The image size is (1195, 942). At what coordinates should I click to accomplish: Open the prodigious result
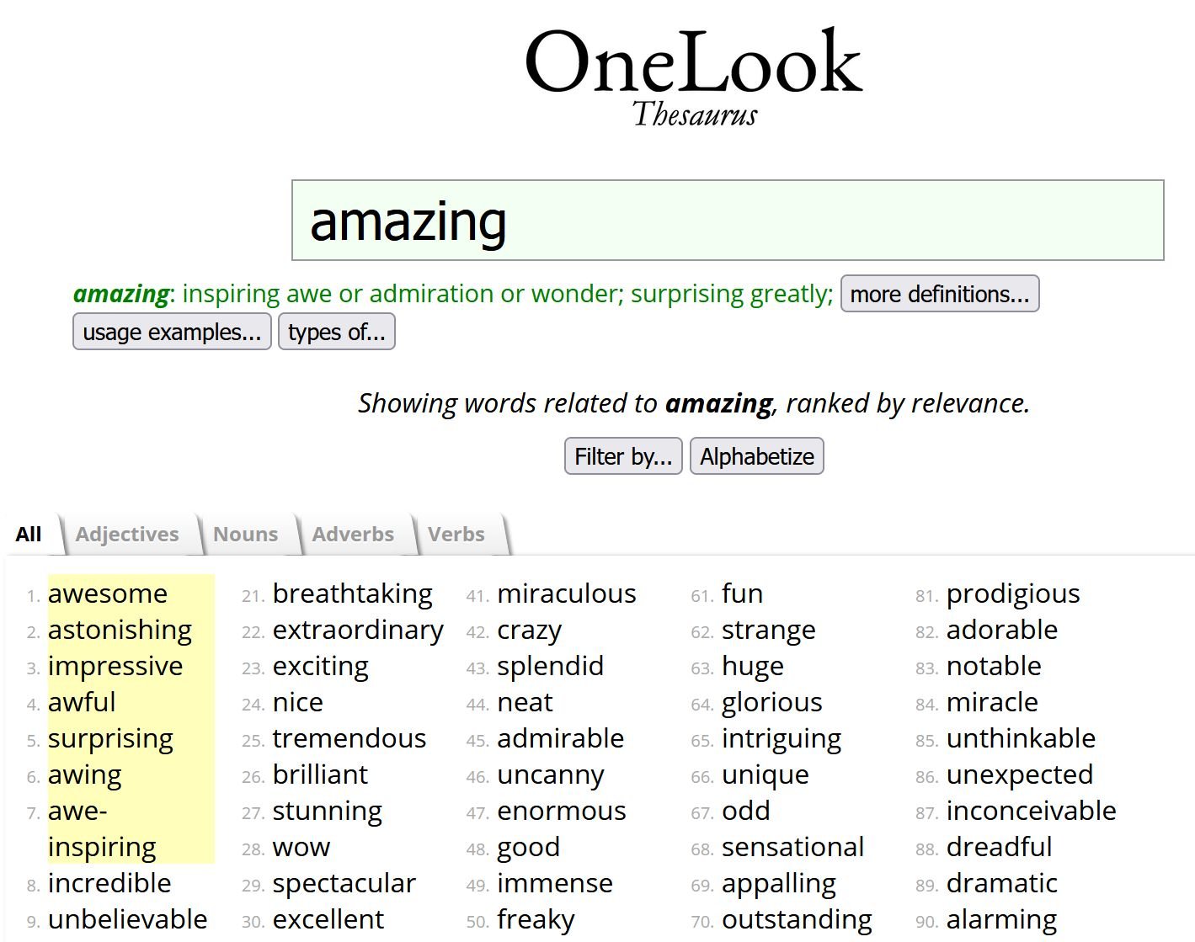coord(1013,593)
